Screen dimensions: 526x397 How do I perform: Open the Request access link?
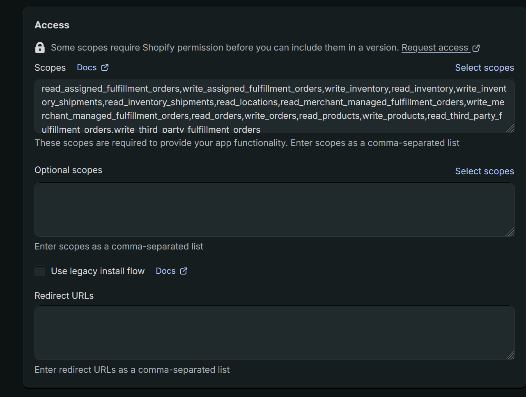(x=434, y=48)
